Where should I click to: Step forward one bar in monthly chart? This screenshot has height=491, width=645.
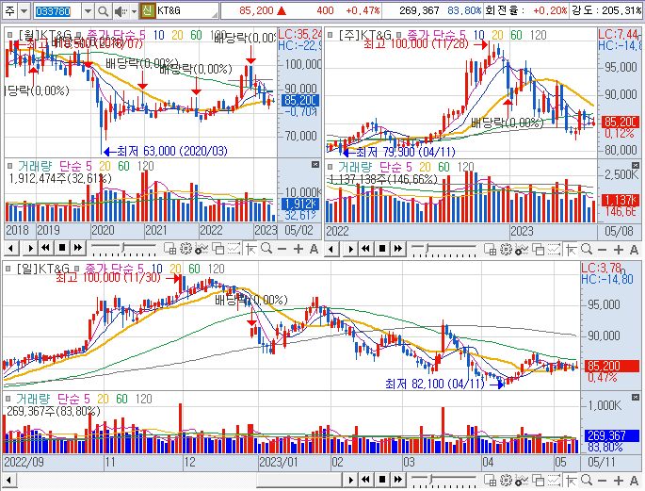[x=30, y=248]
